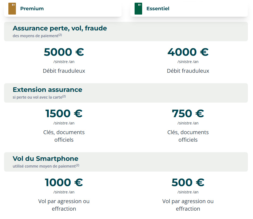Click the Vol du Smartphone heading
253x219 pixels.
pos(45,159)
